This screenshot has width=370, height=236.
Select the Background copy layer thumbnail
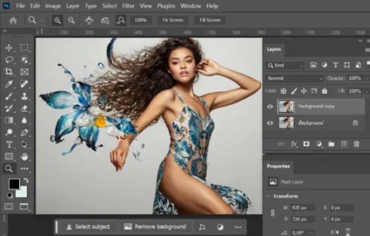(286, 106)
